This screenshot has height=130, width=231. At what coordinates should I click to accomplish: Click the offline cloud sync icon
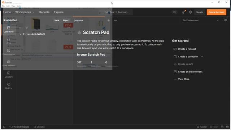coord(174,12)
